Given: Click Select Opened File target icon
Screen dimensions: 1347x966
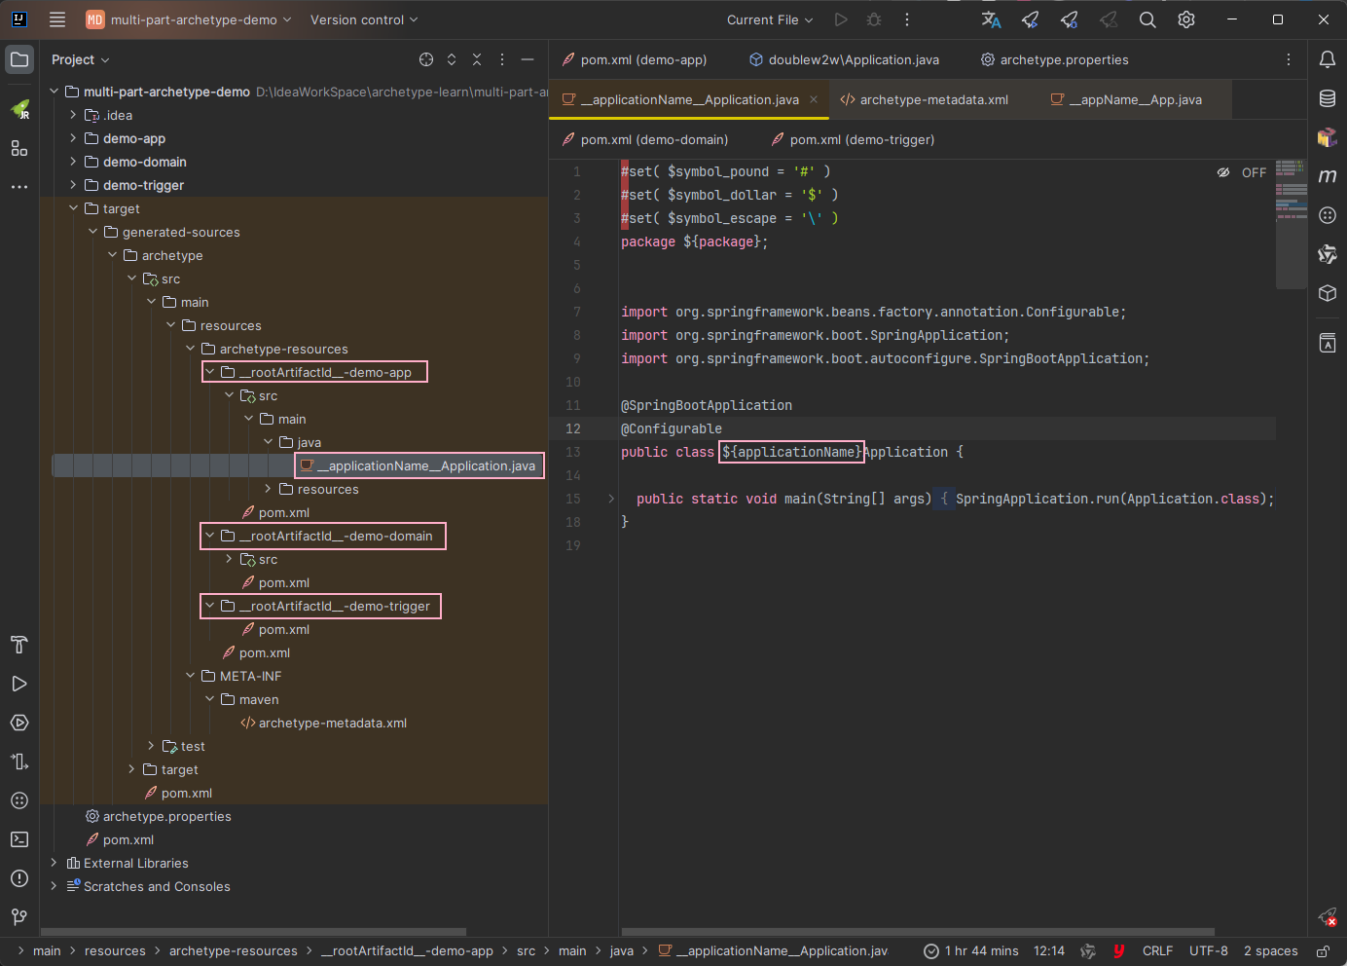Looking at the screenshot, I should pyautogui.click(x=426, y=59).
